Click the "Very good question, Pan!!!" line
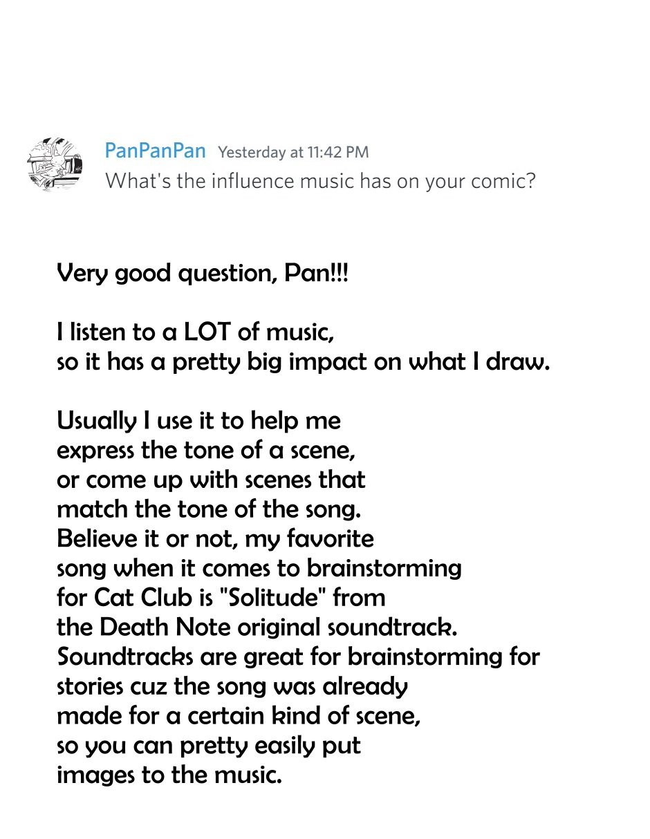Screen dimensions: 650x839 click(x=203, y=274)
